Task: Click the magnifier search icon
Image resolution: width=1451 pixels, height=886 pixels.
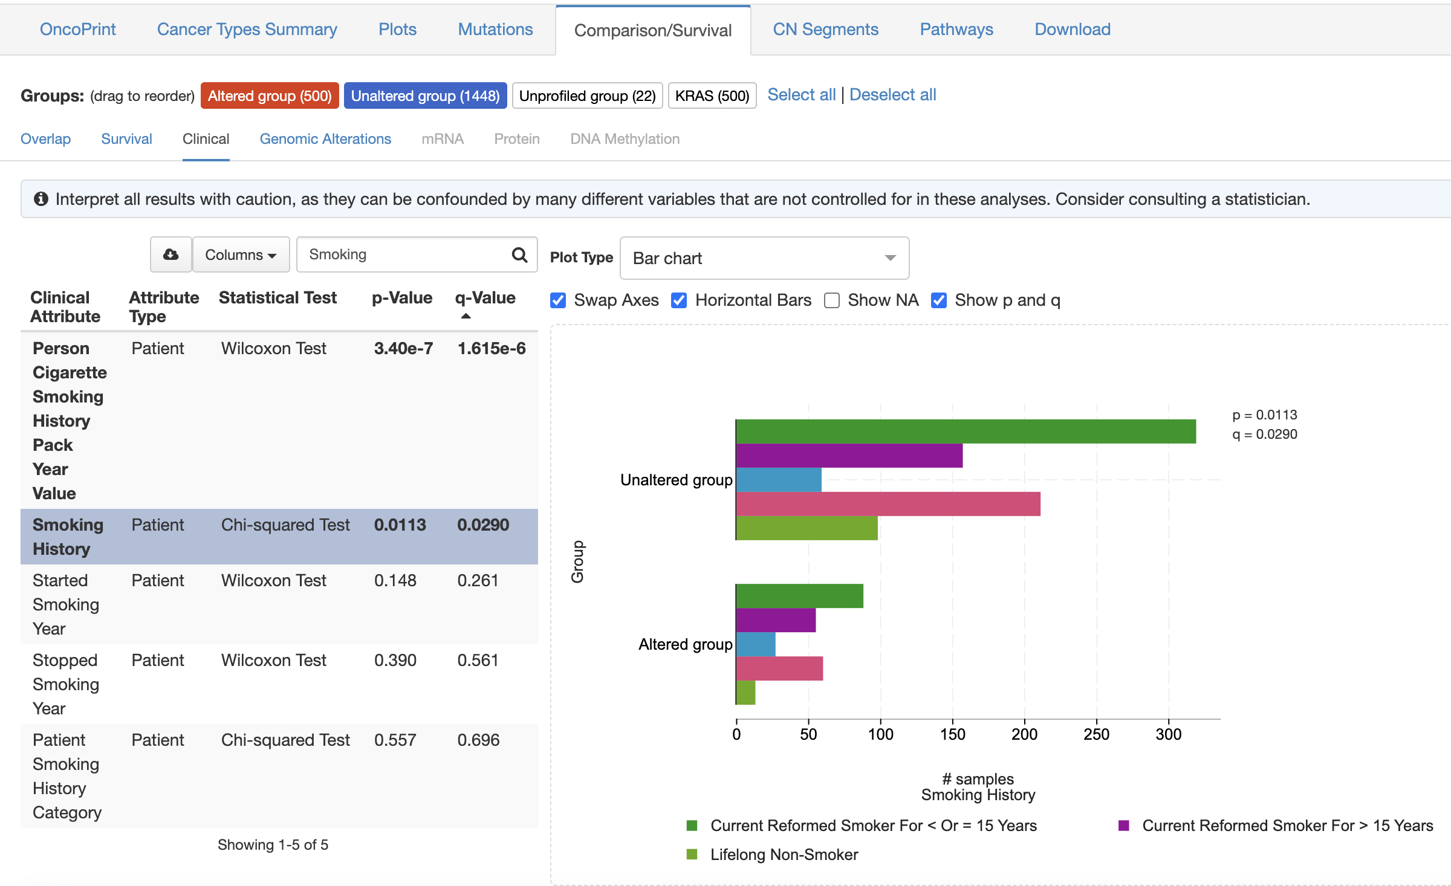Action: click(x=519, y=254)
